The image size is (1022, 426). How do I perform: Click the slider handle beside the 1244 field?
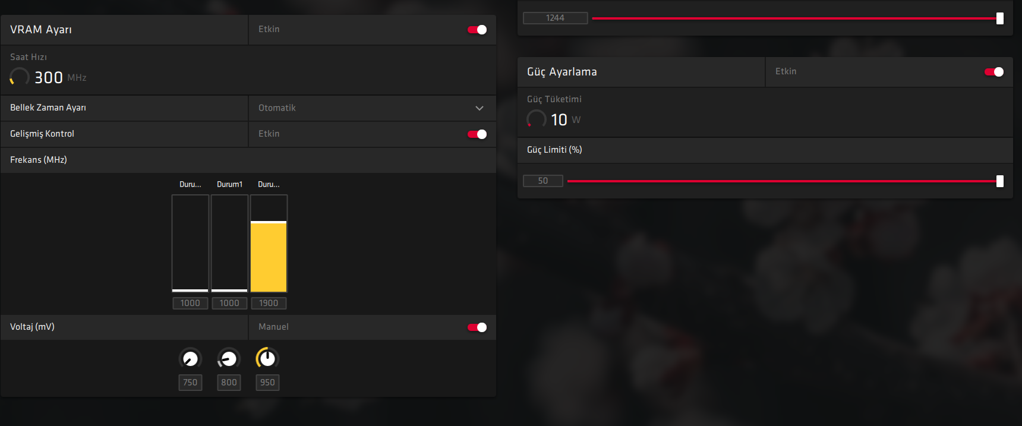click(1000, 18)
